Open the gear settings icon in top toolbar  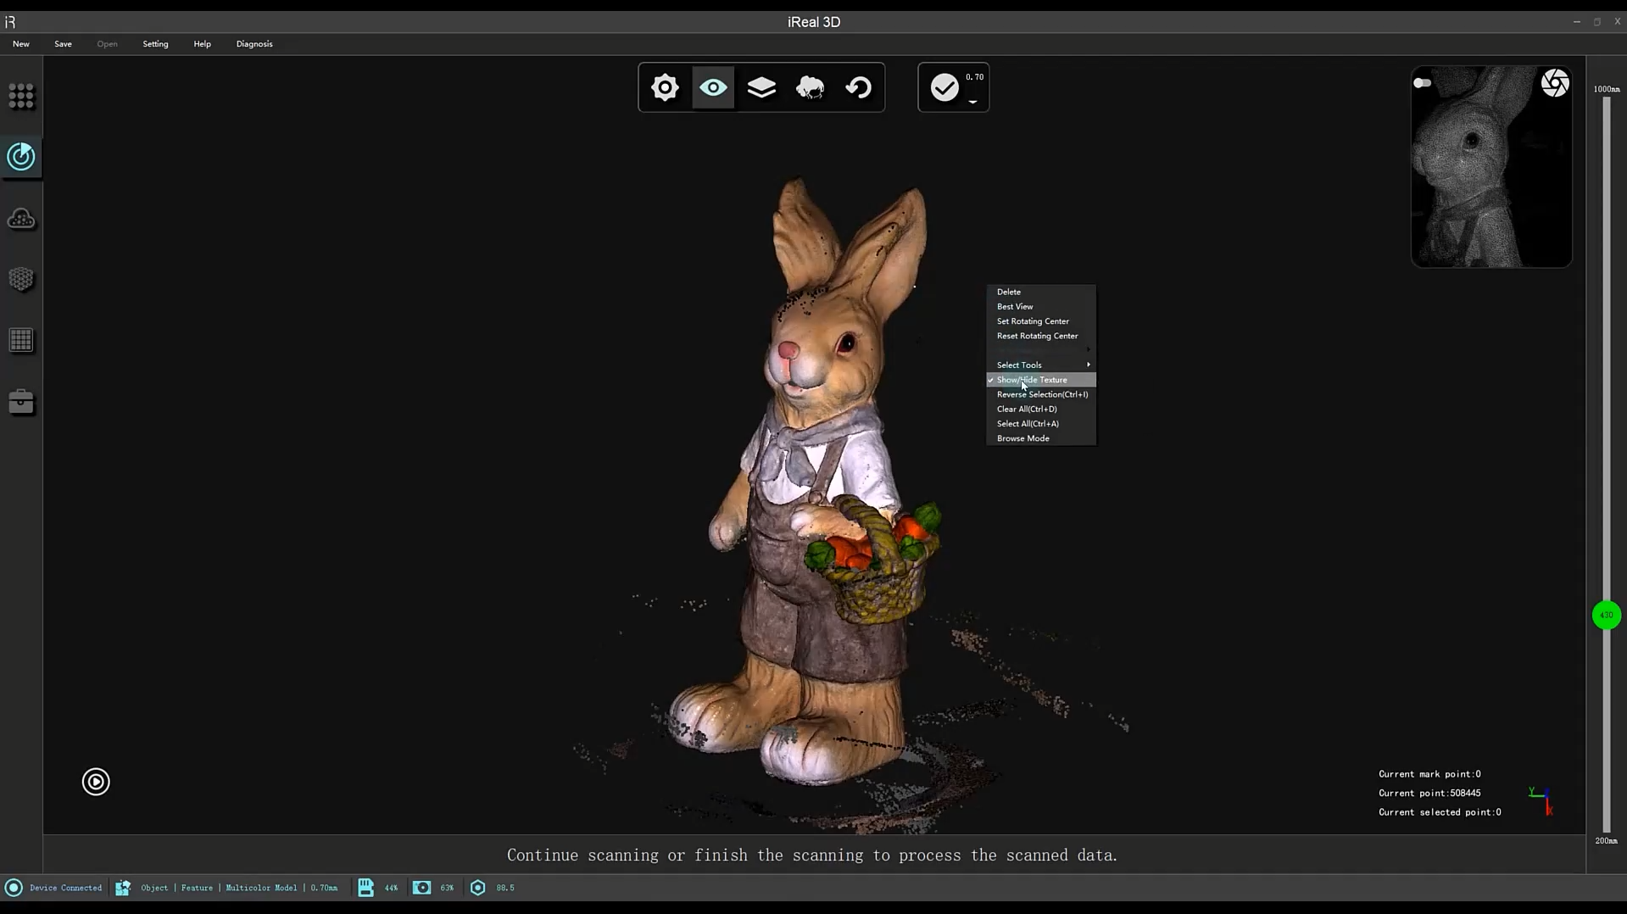[x=665, y=87]
